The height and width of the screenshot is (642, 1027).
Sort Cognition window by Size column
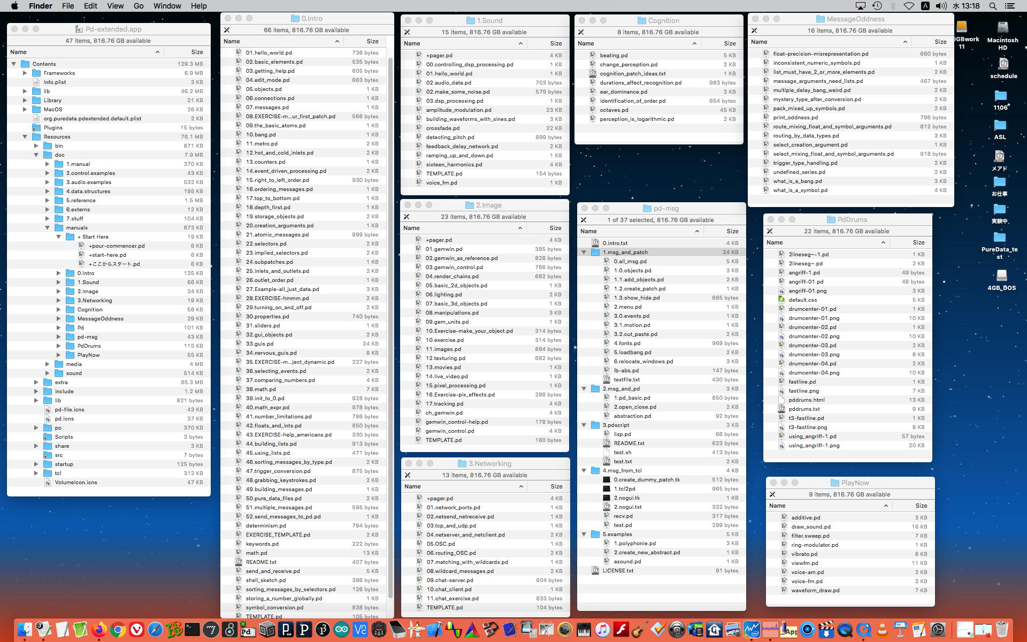coord(729,43)
